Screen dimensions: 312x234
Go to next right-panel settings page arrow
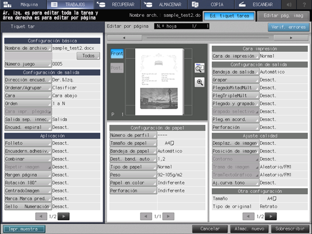tap(271, 217)
